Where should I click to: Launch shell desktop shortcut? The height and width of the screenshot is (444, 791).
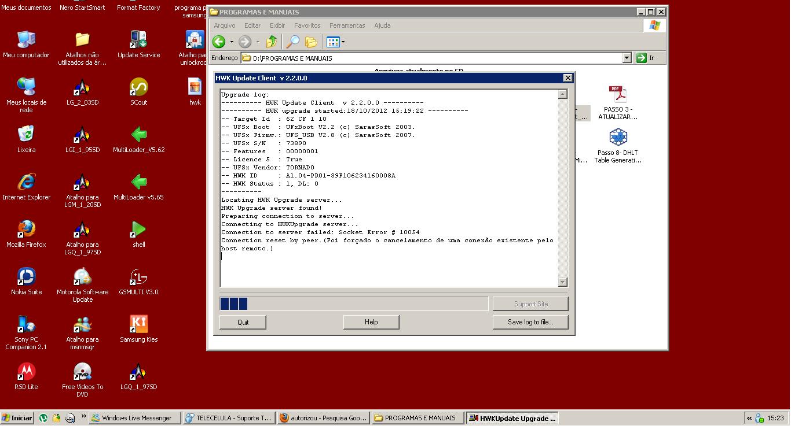coord(138,234)
